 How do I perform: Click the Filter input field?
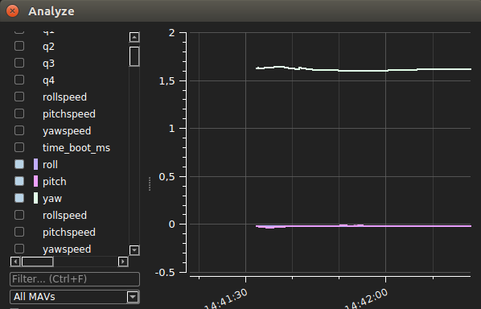coord(75,279)
